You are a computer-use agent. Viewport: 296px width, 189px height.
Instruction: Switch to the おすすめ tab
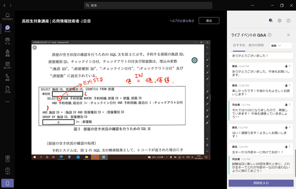239,45
